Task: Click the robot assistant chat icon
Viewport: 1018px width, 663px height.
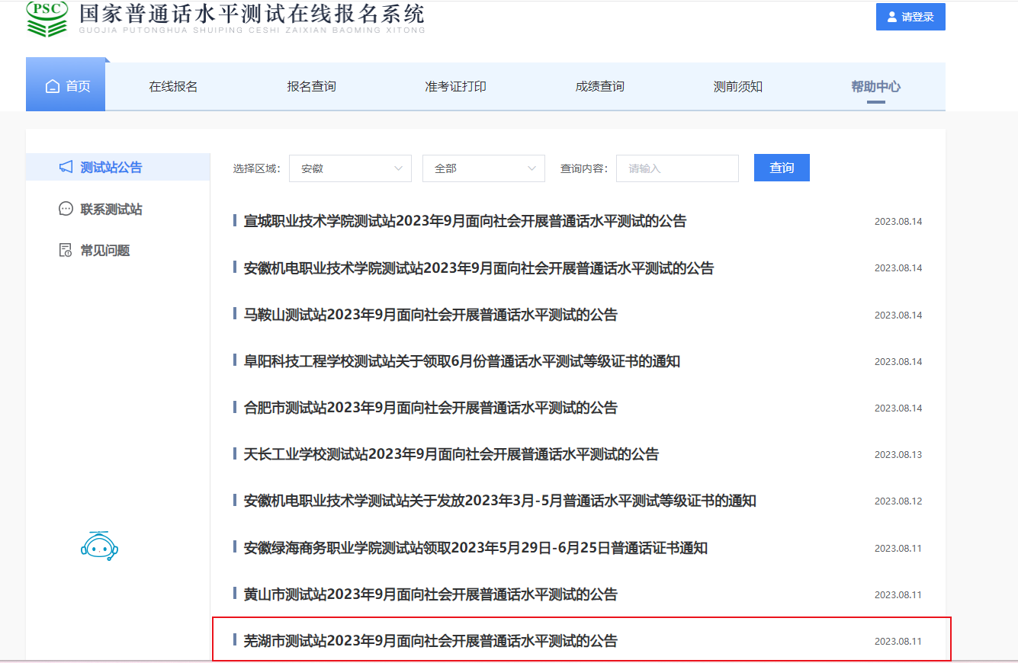Action: coord(99,546)
